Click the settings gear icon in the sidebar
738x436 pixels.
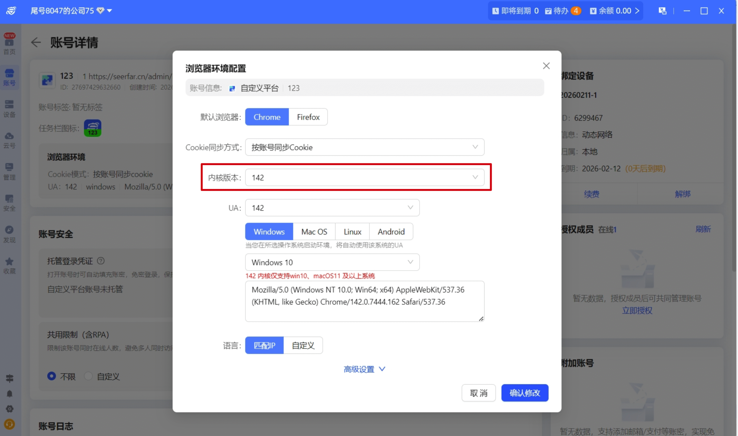[10, 409]
